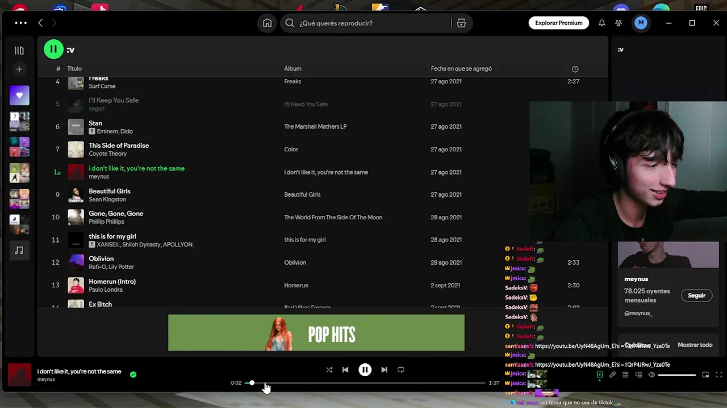
Task: Open the play queue icon
Action: coord(625,375)
